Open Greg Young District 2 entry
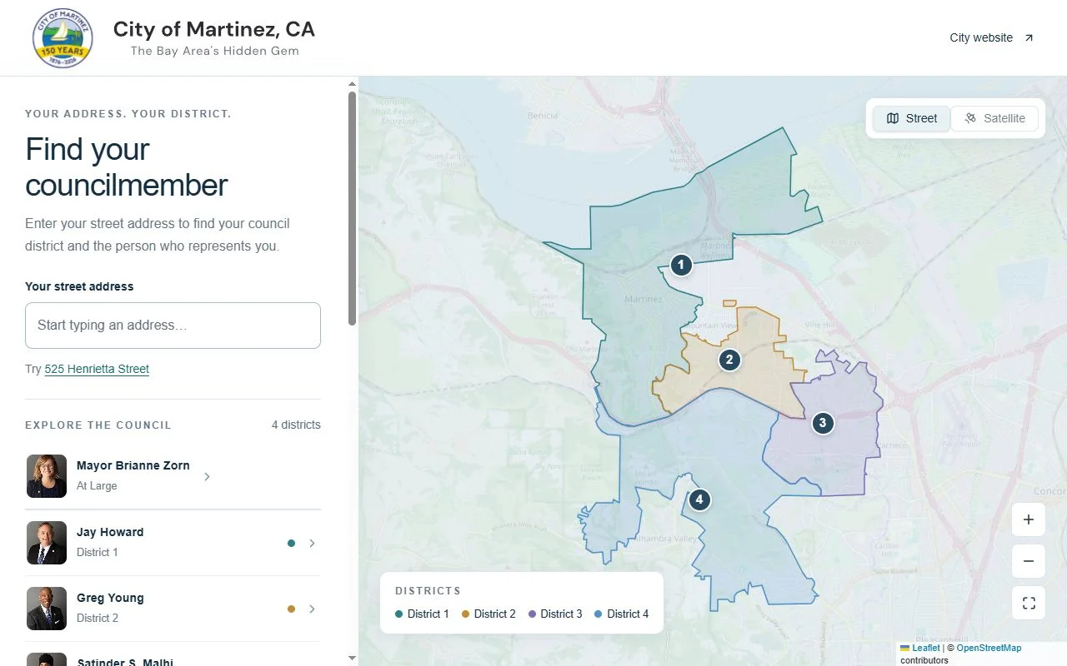Image resolution: width=1067 pixels, height=666 pixels. (x=173, y=609)
